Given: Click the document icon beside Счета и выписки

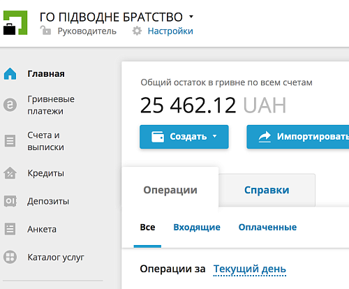Looking at the screenshot, I should coord(10,141).
